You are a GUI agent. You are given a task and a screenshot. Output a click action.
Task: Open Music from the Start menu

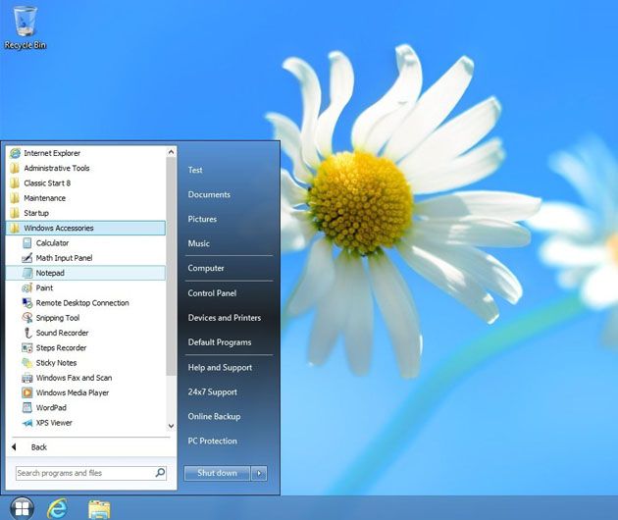pyautogui.click(x=198, y=243)
